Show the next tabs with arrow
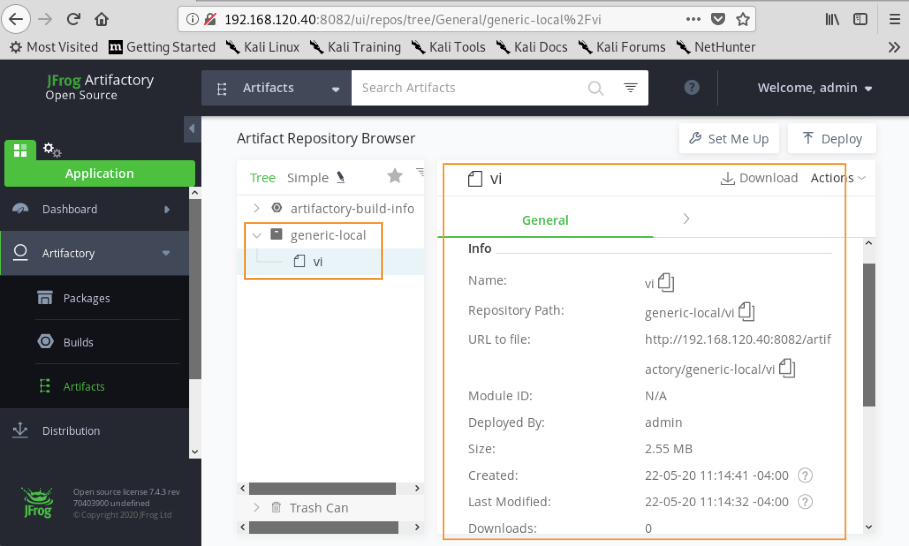Screen dimensions: 909x546 coord(686,219)
